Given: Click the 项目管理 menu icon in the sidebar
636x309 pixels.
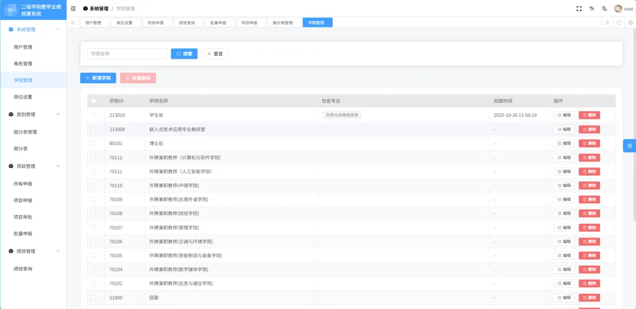Looking at the screenshot, I should pyautogui.click(x=11, y=166).
